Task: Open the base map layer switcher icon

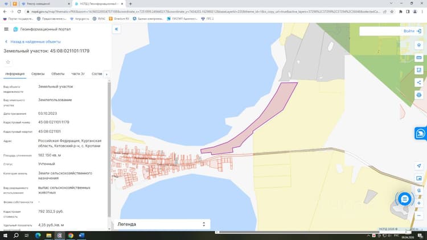Action: pyautogui.click(x=419, y=178)
